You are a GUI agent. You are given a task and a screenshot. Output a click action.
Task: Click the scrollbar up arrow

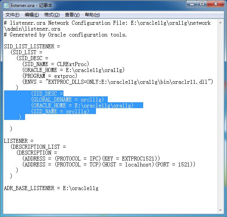pyautogui.click(x=220, y=23)
